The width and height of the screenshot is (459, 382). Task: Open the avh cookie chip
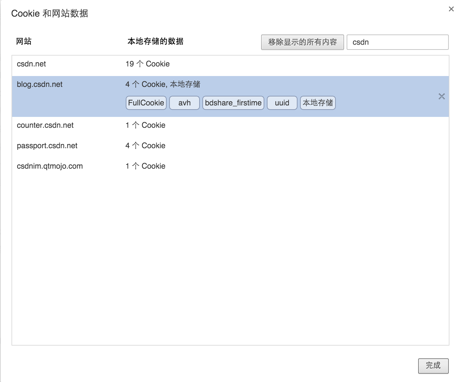click(x=184, y=103)
